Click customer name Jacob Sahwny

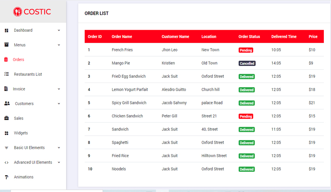tap(174, 103)
